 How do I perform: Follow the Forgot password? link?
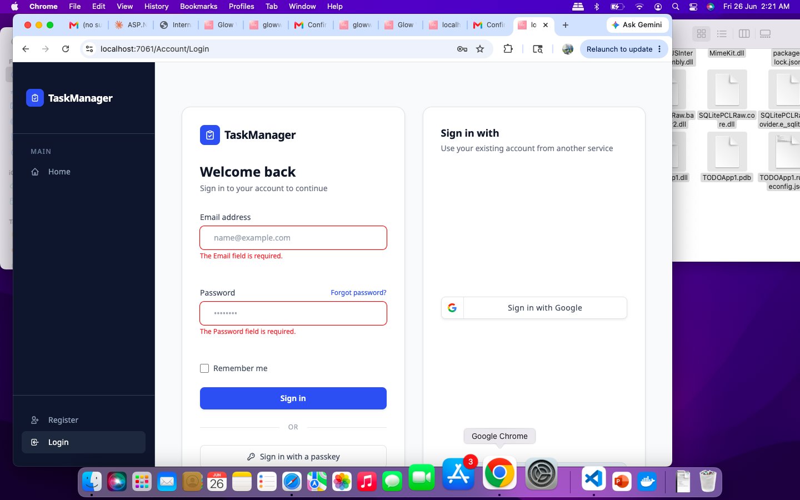click(358, 293)
